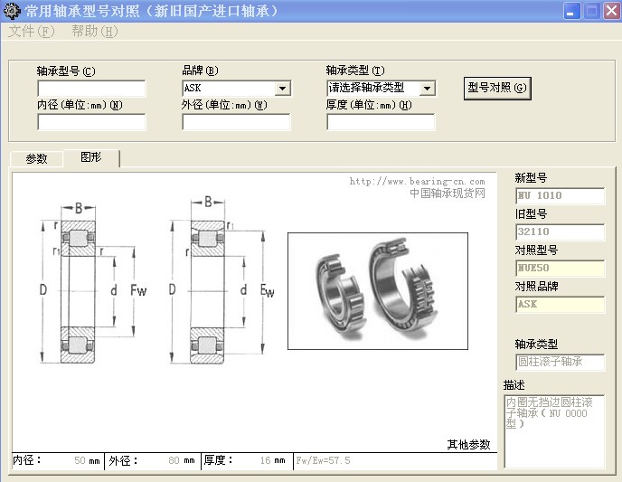Click the 新型号 field showing NU 1010

[561, 195]
